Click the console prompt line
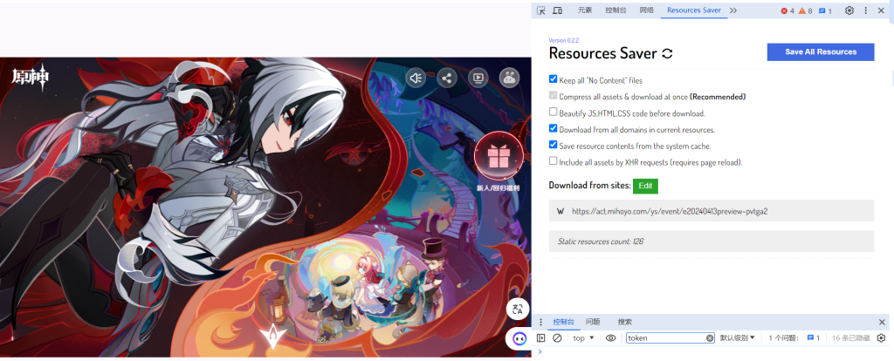 712,352
